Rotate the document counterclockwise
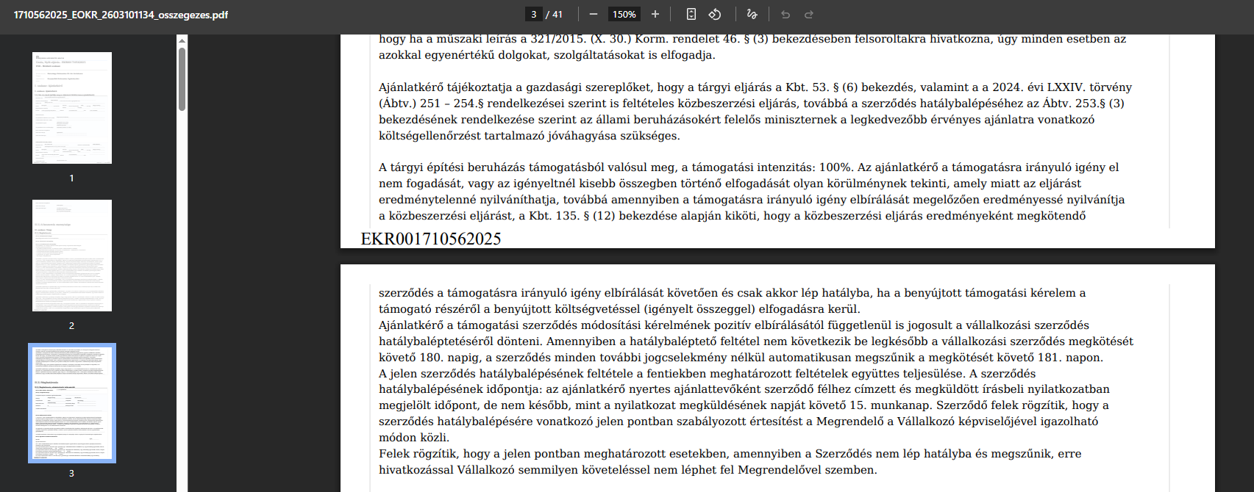The width and height of the screenshot is (1254, 492). pos(714,14)
